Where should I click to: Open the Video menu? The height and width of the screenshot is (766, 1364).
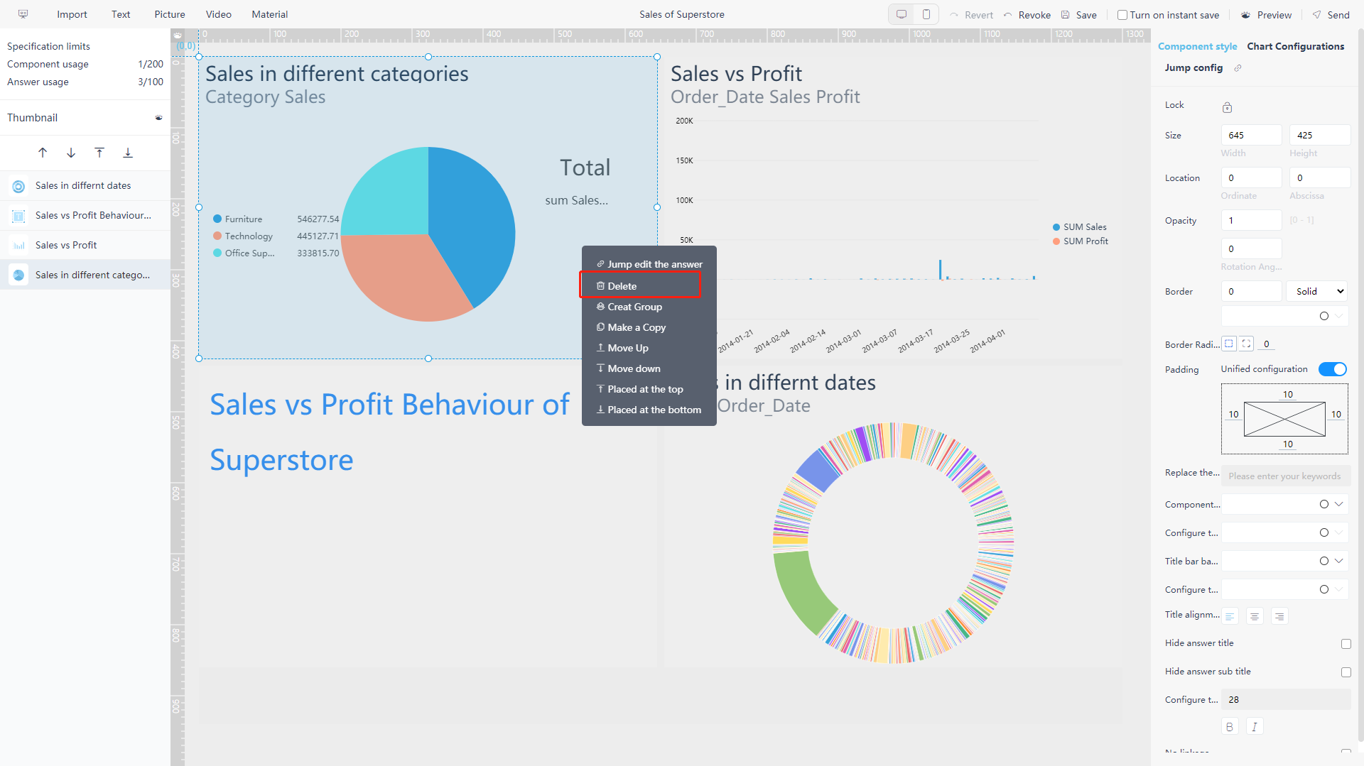point(219,14)
